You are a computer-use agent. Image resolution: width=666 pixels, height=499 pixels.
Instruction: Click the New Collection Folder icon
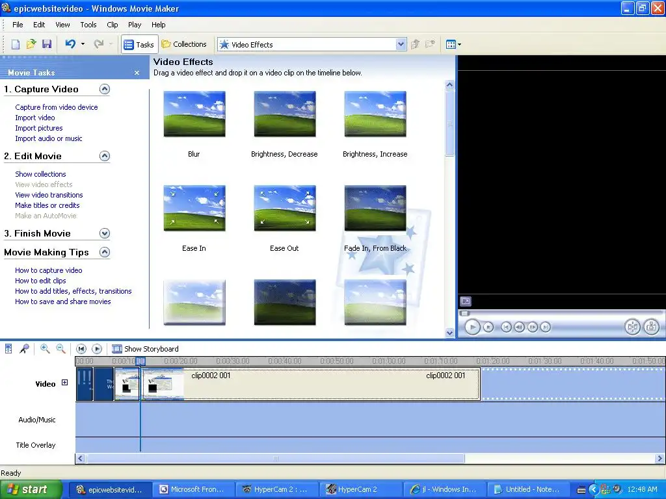pyautogui.click(x=431, y=44)
